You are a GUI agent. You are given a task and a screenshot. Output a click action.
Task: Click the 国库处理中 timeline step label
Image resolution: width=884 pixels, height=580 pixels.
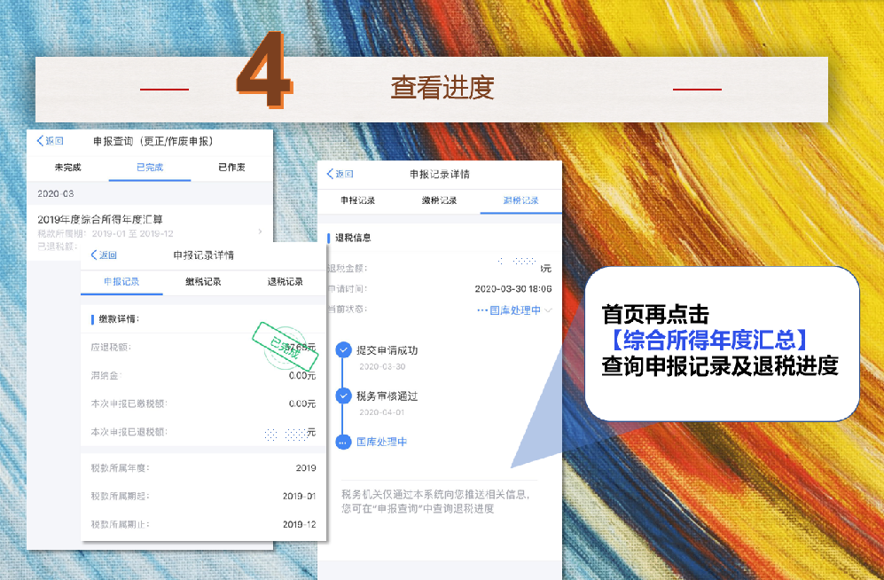[381, 442]
